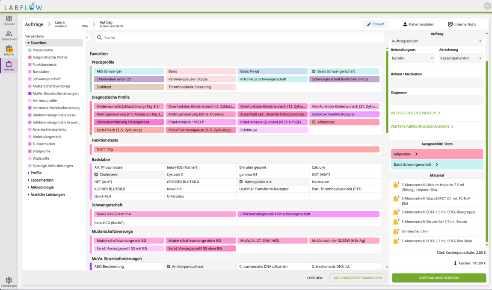Click into the Diagnosen input field
The height and width of the screenshot is (290, 492).
pos(437,100)
